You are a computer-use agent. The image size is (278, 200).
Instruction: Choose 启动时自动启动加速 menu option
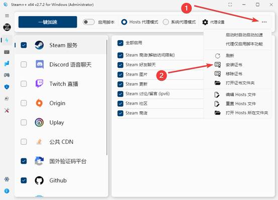(244, 35)
